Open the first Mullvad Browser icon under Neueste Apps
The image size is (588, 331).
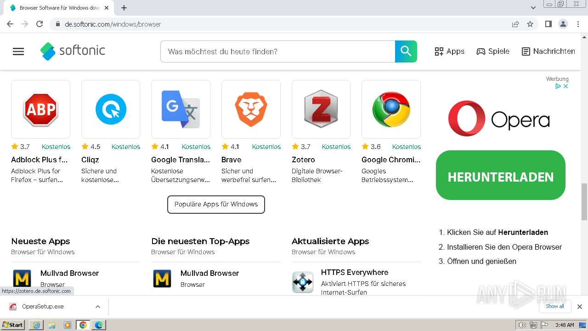pos(22,279)
